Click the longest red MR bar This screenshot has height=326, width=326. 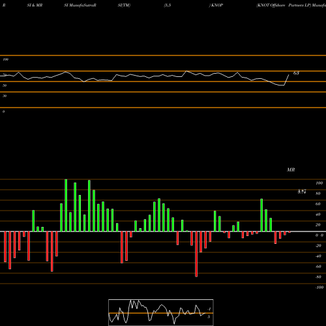[x=196, y=254]
